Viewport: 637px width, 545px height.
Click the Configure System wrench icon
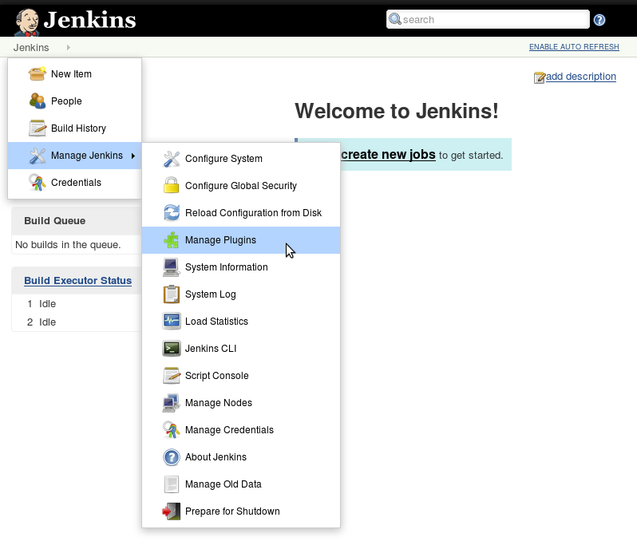tap(172, 159)
